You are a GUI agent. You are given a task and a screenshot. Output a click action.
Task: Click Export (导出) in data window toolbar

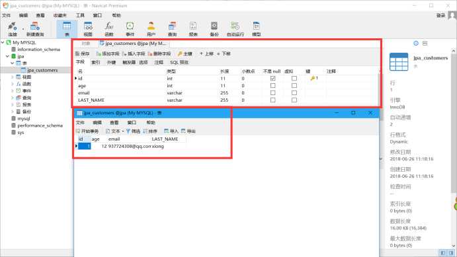pos(188,131)
